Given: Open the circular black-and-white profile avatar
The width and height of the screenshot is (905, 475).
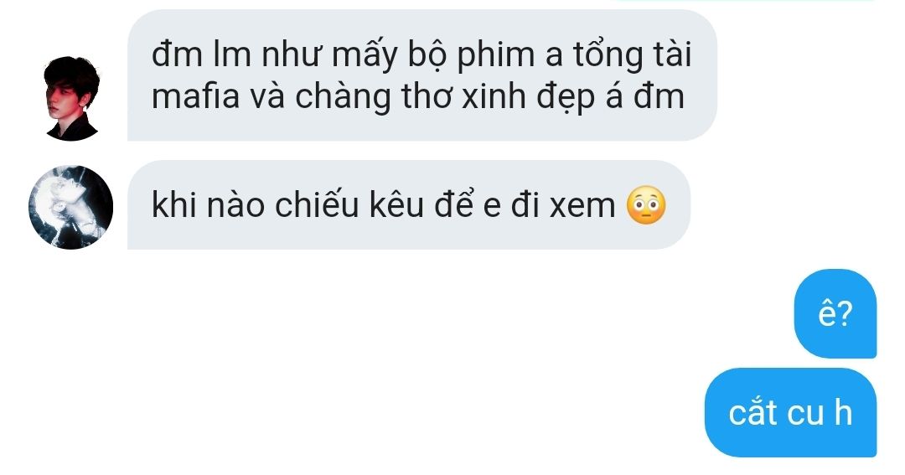Looking at the screenshot, I should tap(71, 207).
